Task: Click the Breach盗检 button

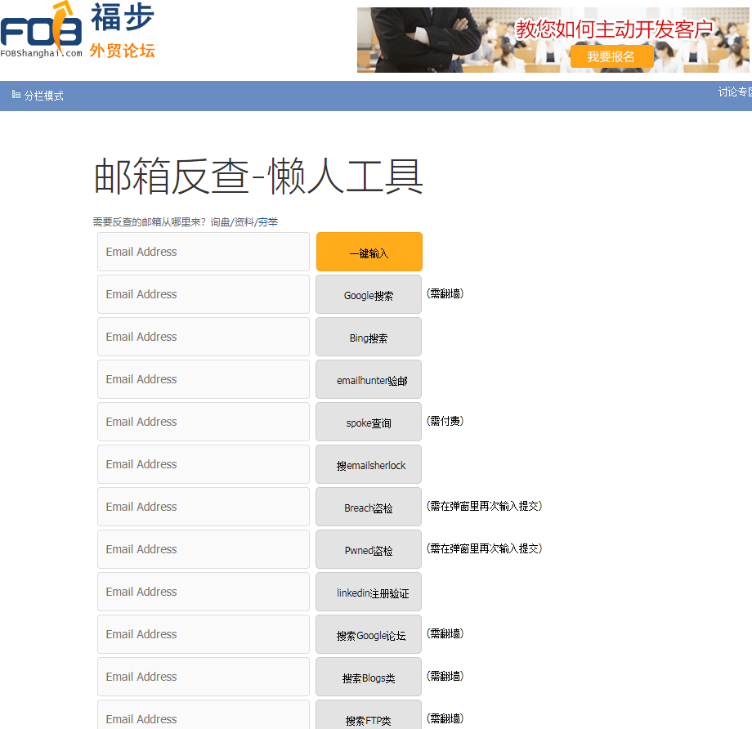Action: pos(368,507)
